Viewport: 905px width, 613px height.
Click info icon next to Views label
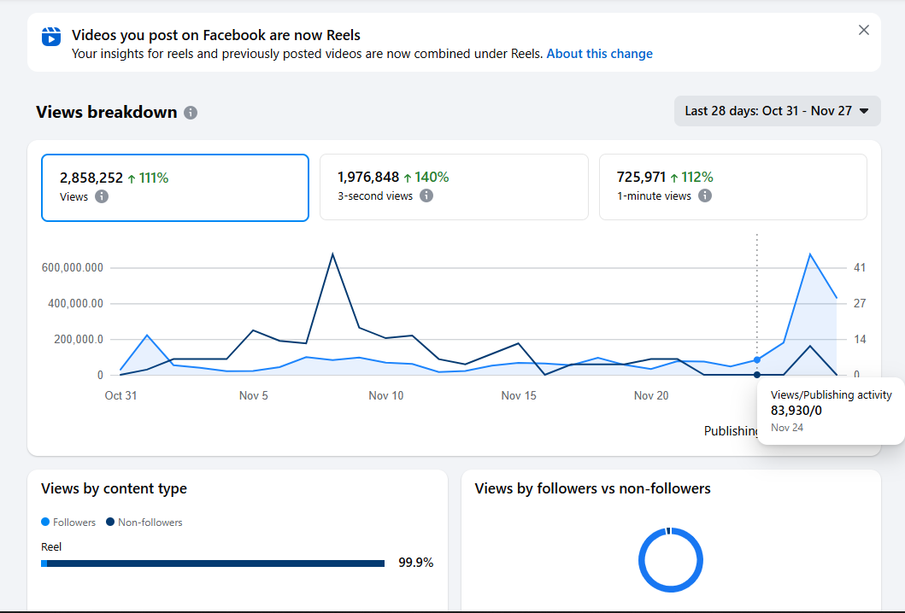pyautogui.click(x=102, y=196)
